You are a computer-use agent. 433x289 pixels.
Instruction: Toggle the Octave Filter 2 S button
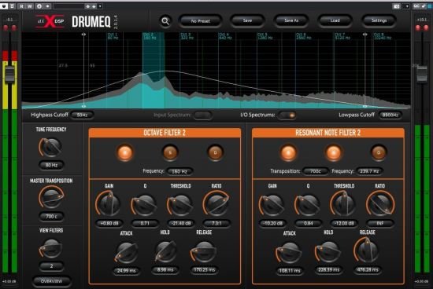click(x=170, y=152)
